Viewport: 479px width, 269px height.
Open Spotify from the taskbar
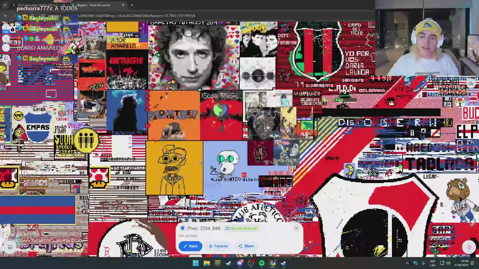[262, 263]
